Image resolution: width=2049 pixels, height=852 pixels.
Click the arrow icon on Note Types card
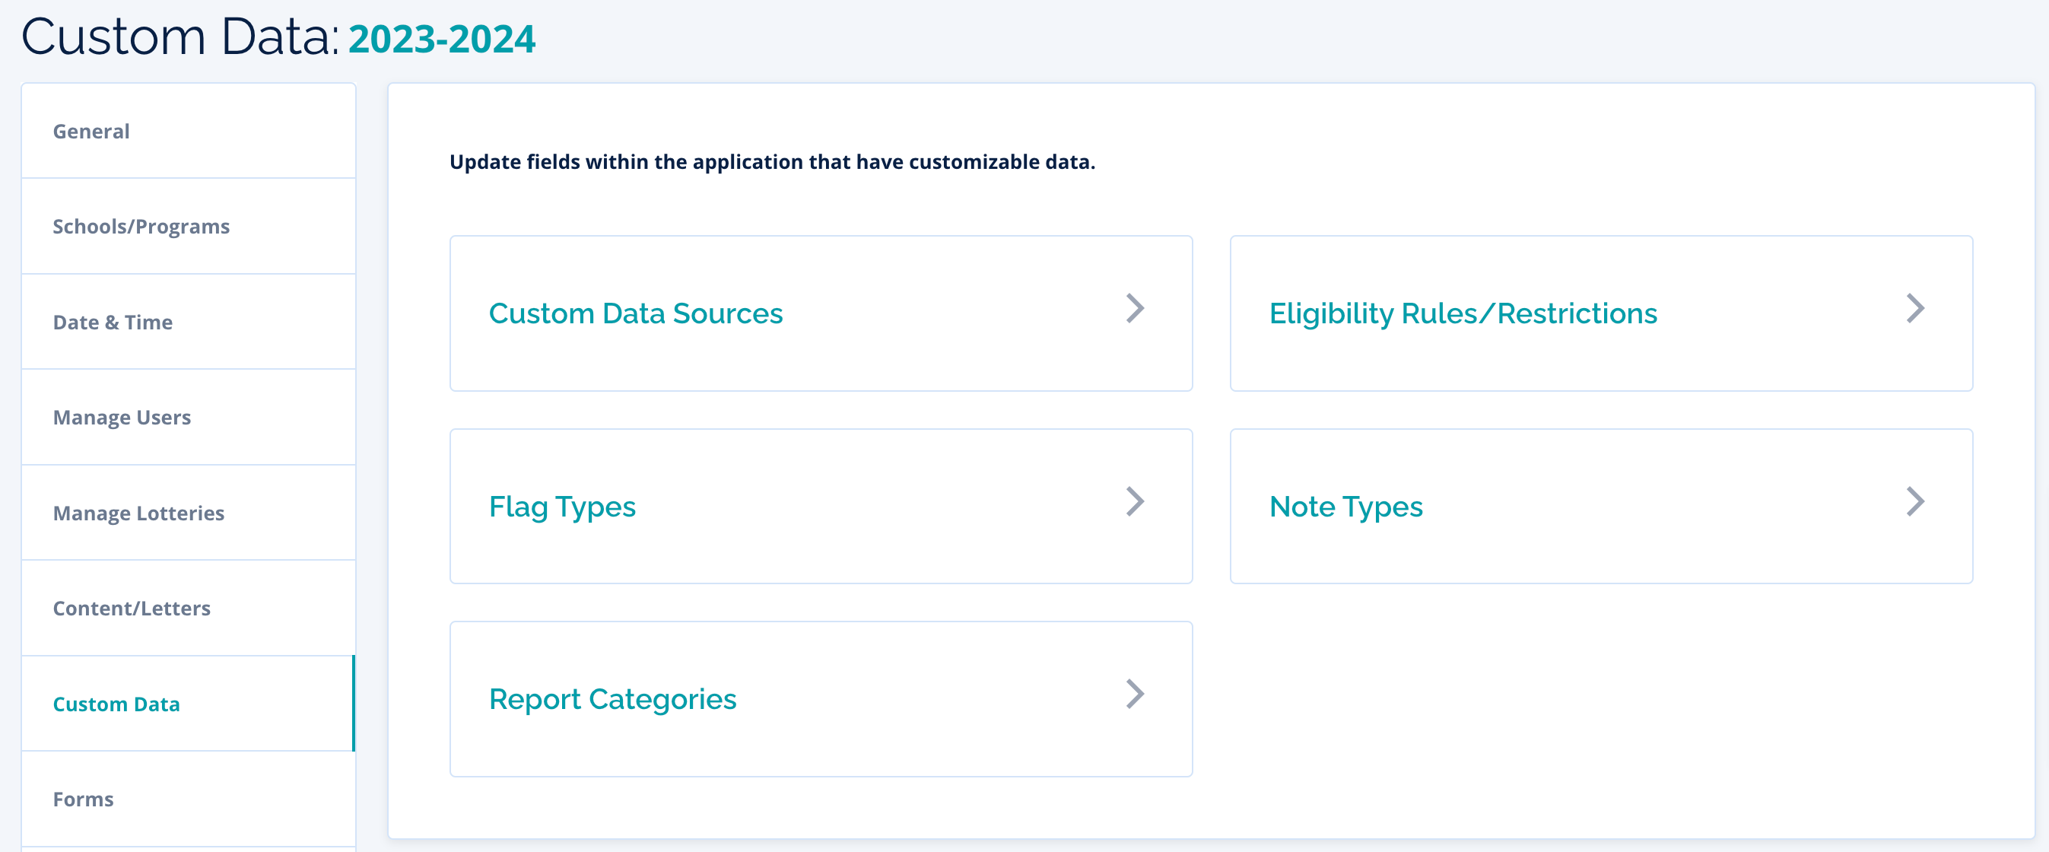click(x=1915, y=502)
